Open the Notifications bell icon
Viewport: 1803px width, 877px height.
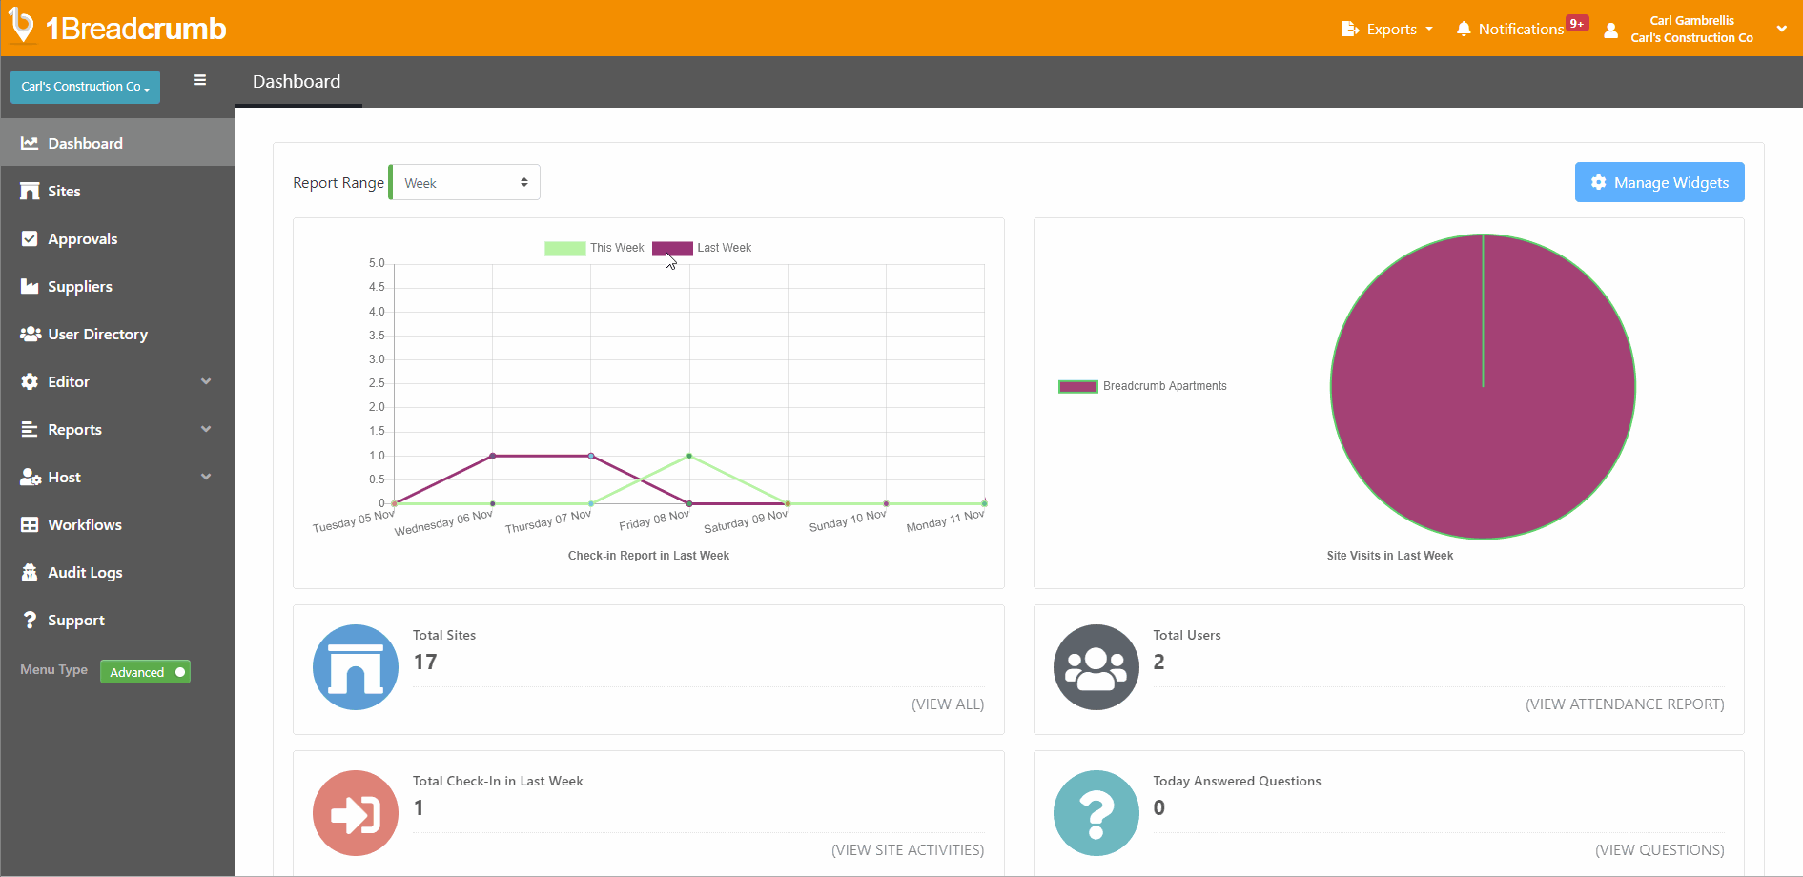(x=1464, y=29)
